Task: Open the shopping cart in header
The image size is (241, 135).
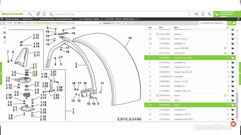Action: coord(38,14)
